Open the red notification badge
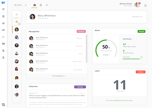This screenshot has width=152, height=108. click(x=140, y=3)
